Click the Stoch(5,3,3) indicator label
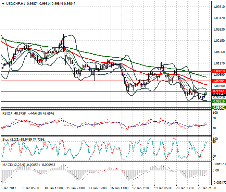This screenshot has height=192, width=226. (11, 139)
